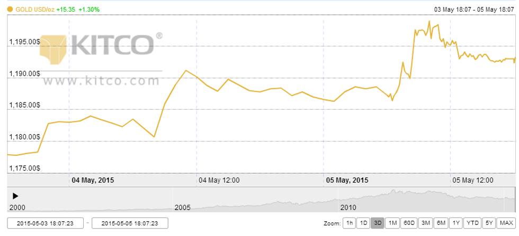Select the 3D zoom option
Viewport: 519px width, 236px height.
(378, 223)
